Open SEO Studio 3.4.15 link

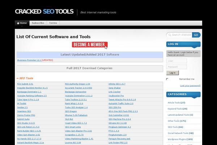click(26, 123)
